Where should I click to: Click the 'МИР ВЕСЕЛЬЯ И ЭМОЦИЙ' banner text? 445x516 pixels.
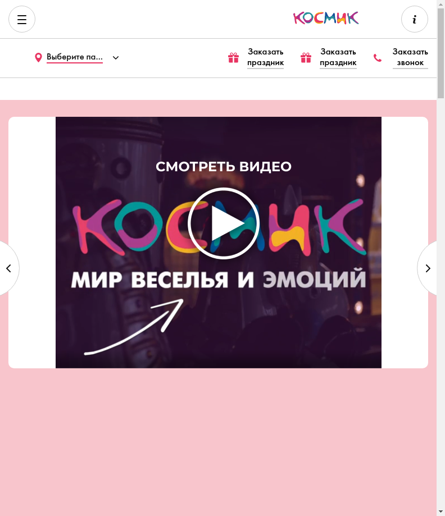click(219, 280)
